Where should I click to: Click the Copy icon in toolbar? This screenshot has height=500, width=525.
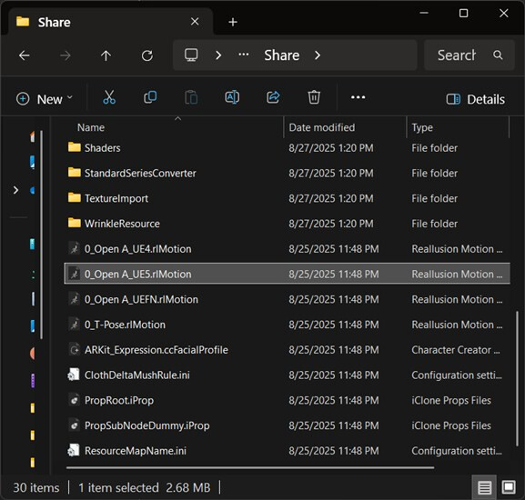click(150, 97)
